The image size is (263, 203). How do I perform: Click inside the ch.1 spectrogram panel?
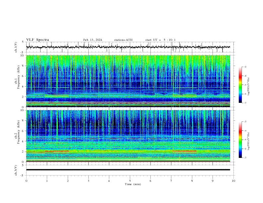[x=128, y=81]
